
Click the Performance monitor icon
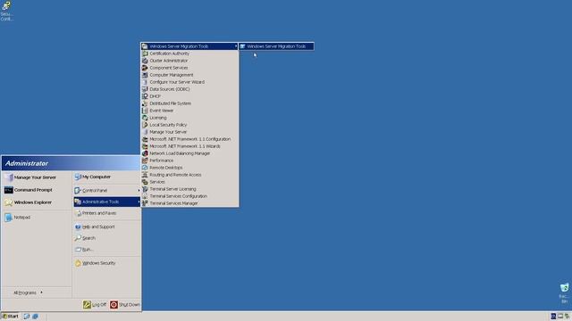click(x=145, y=160)
